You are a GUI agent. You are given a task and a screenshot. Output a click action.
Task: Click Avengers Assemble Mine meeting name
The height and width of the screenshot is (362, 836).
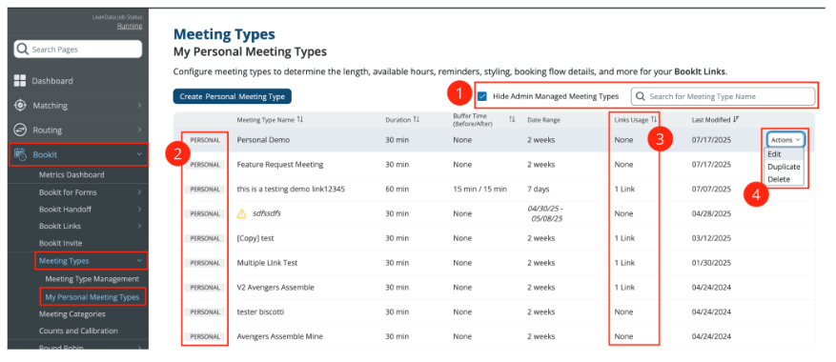279,336
